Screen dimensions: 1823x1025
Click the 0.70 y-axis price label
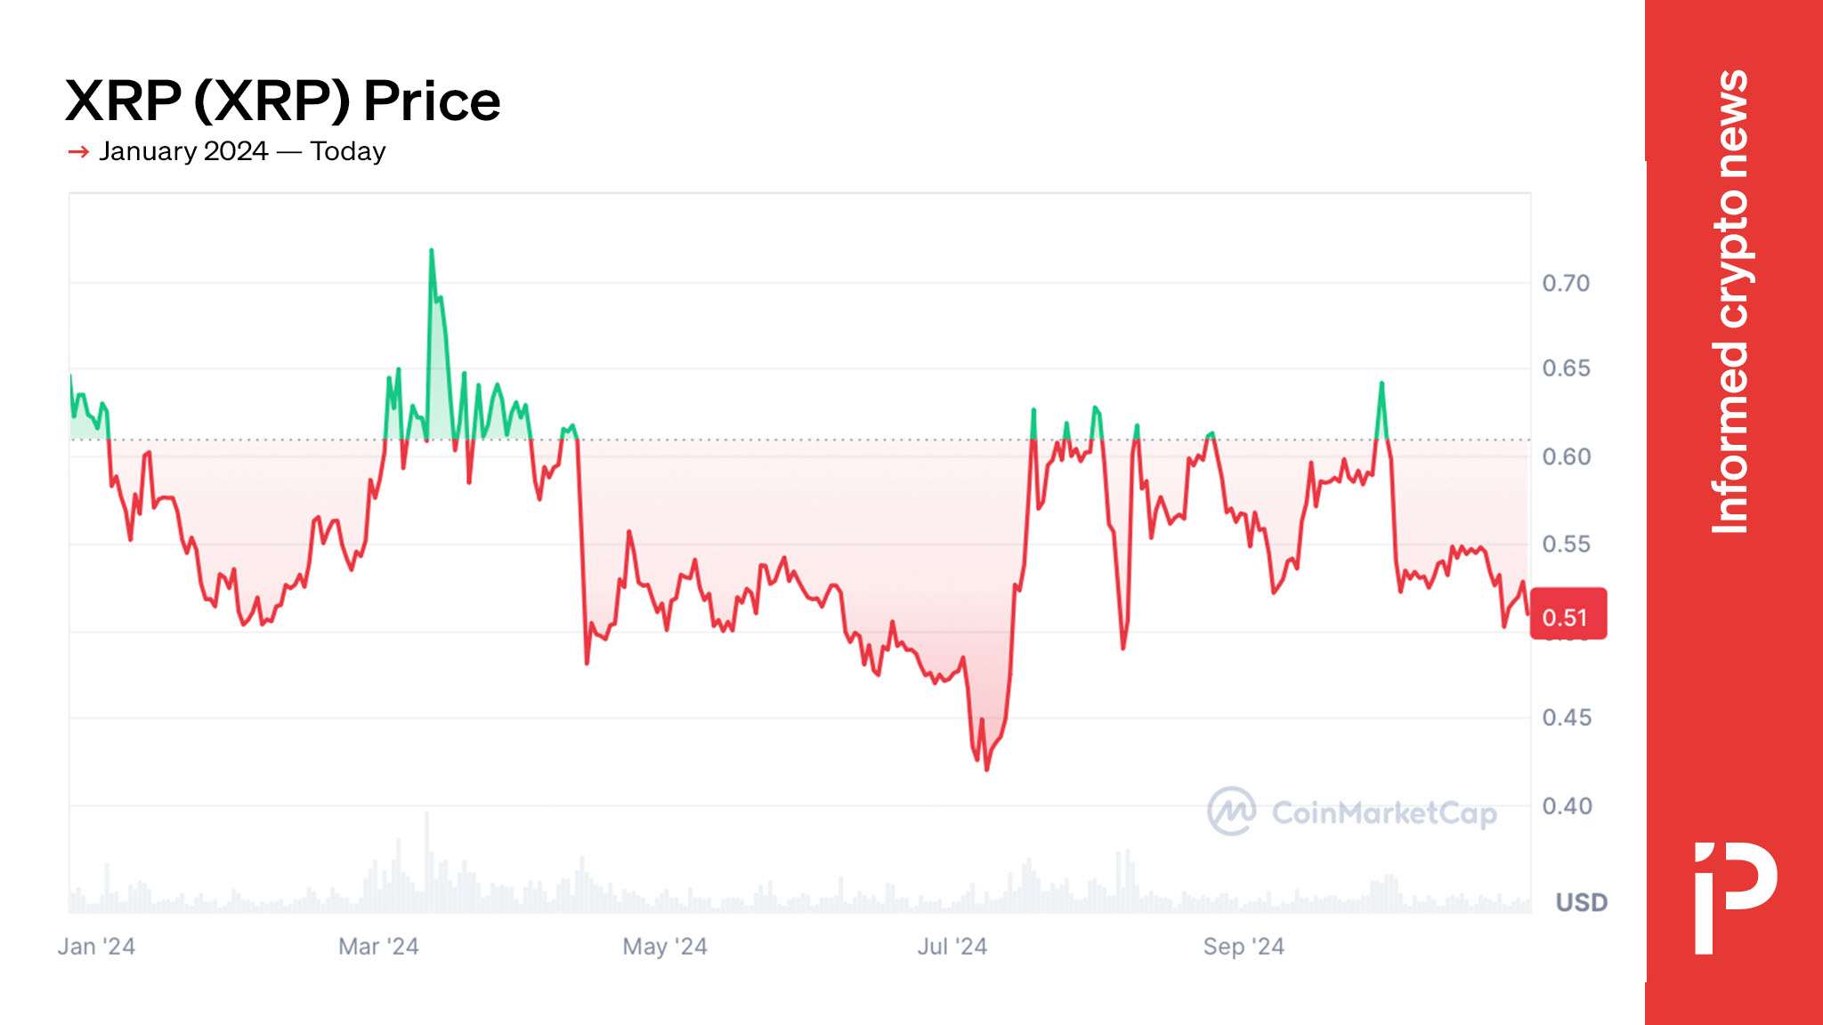(x=1566, y=283)
